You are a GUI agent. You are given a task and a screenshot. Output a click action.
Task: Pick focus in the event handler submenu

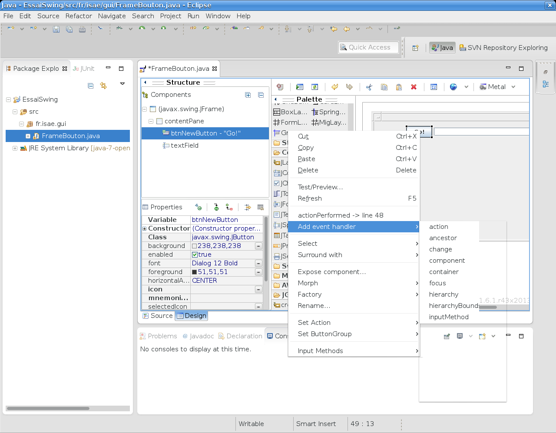coord(450,283)
